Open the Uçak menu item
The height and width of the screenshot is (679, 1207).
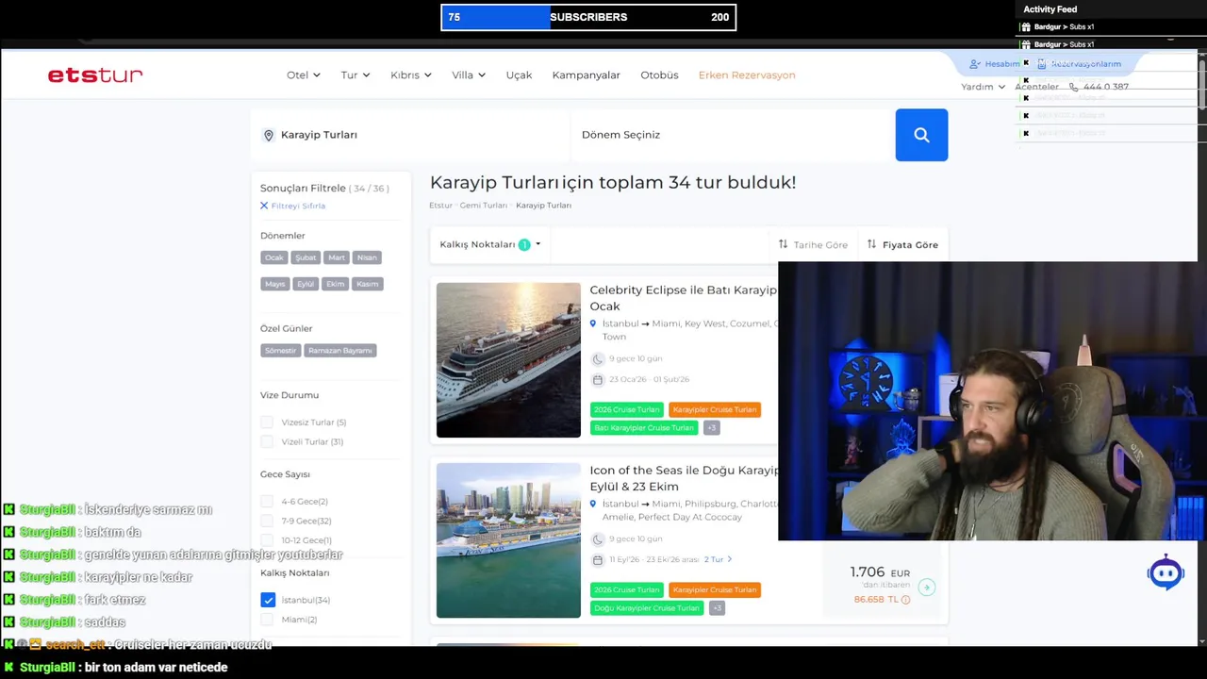tap(519, 75)
